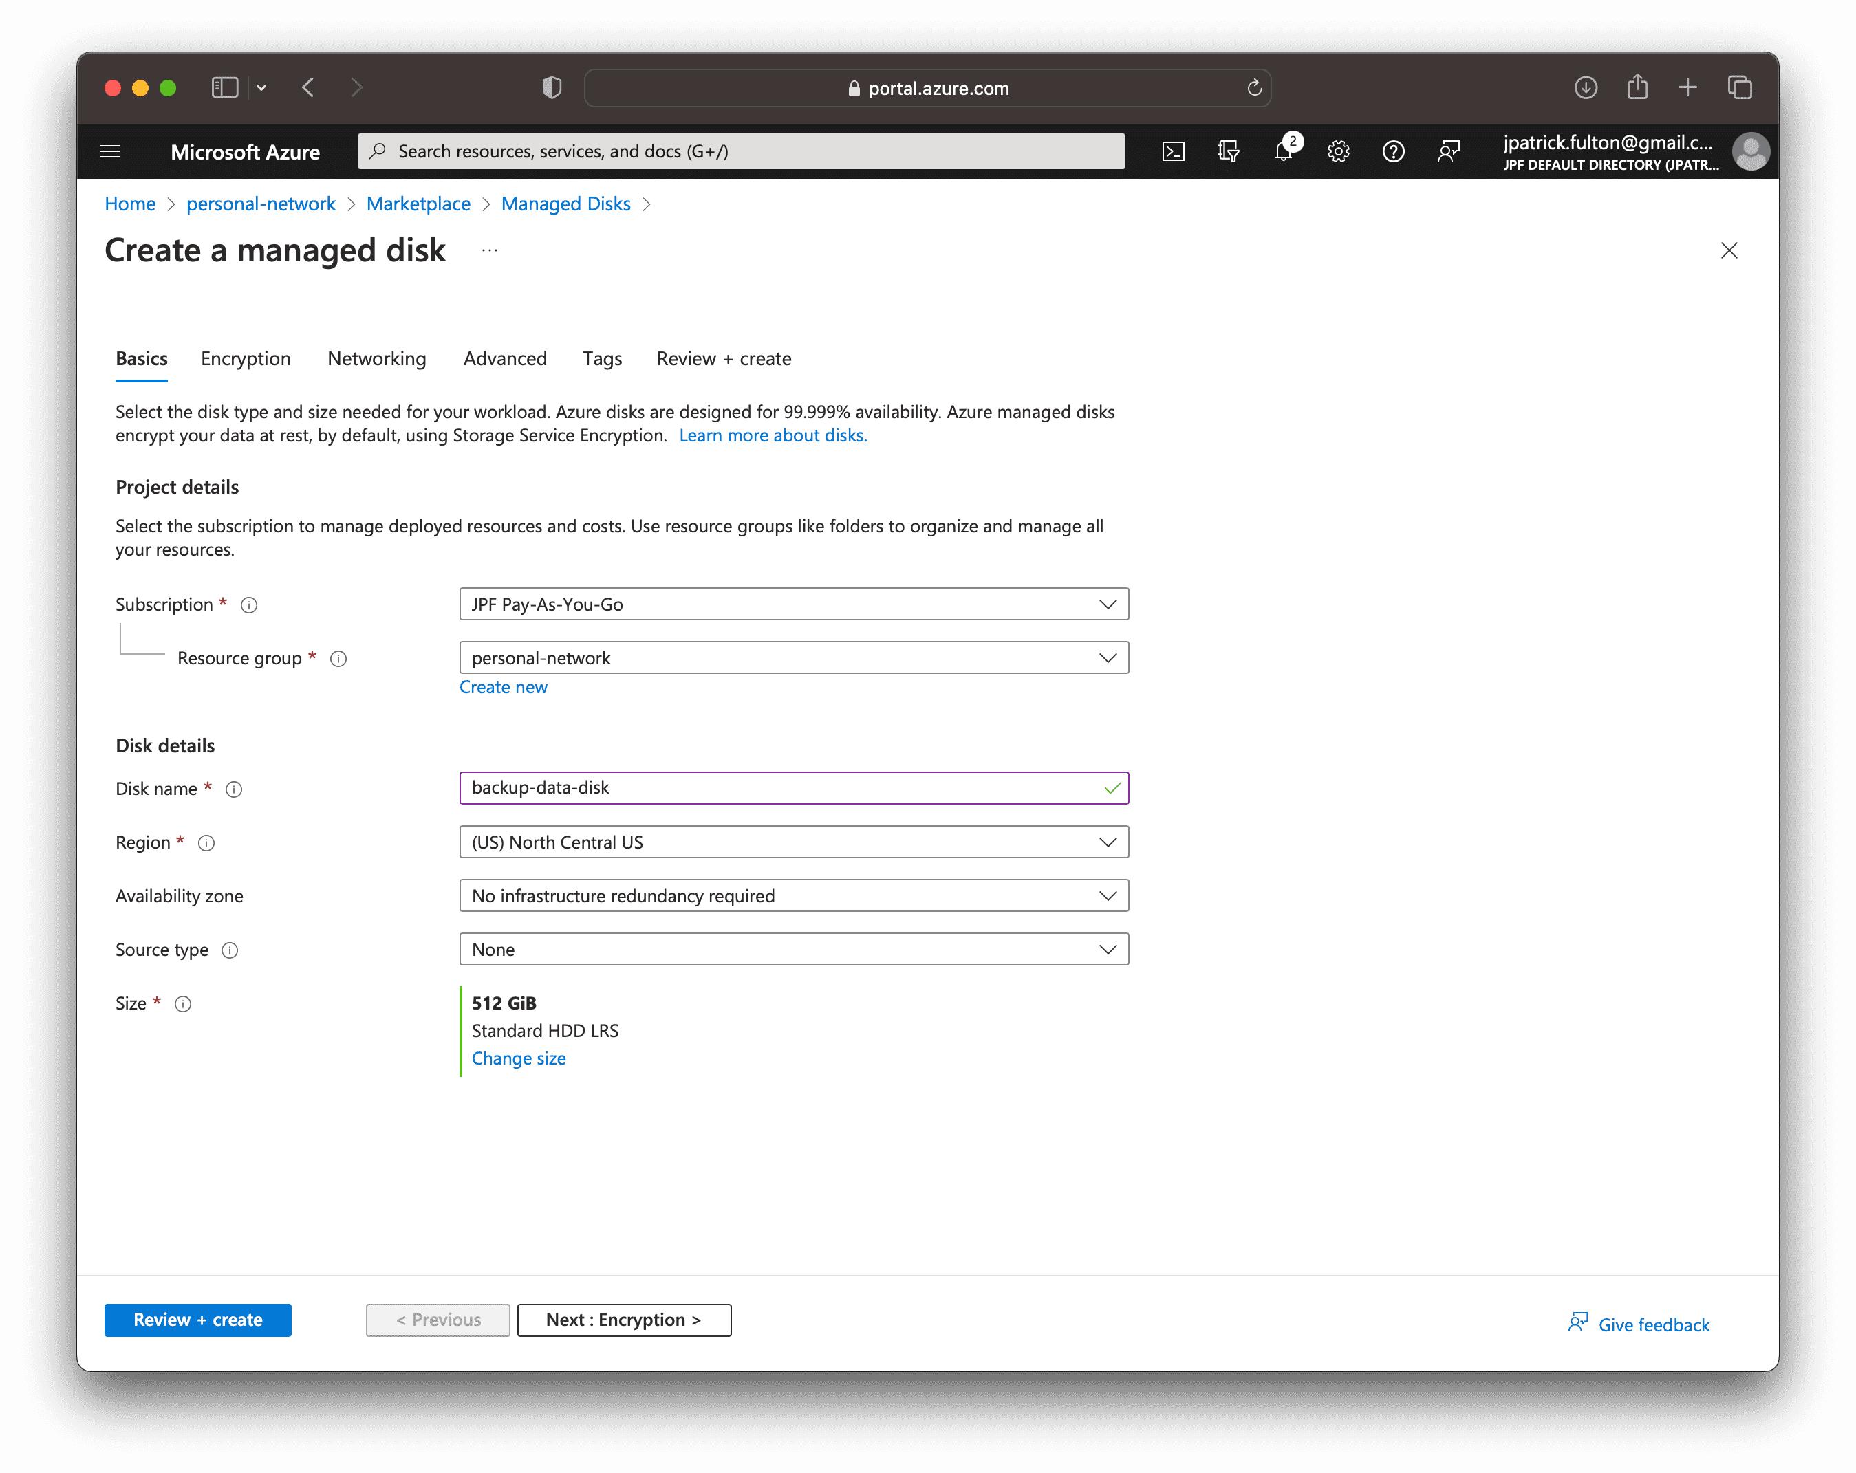This screenshot has height=1473, width=1856.
Task: Show Safari tab overview icon
Action: [x=1740, y=88]
